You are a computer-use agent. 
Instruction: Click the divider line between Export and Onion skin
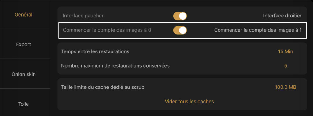coord(25,59)
